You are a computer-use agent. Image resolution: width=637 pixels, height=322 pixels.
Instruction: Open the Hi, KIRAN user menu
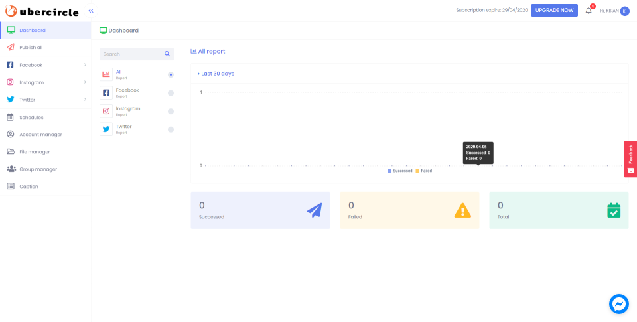(614, 11)
